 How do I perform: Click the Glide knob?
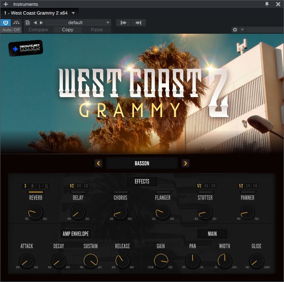pos(257,261)
